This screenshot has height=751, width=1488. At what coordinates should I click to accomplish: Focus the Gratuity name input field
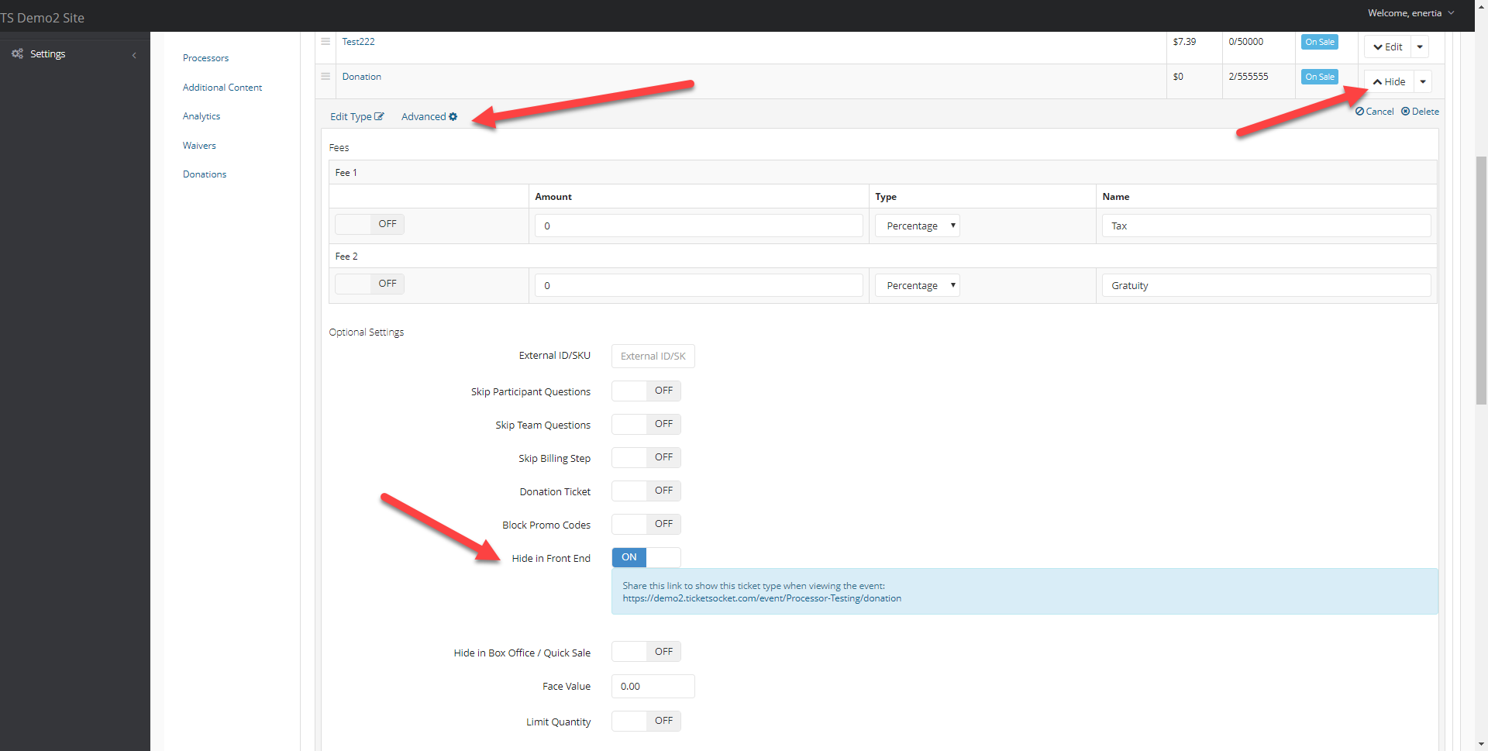(1266, 285)
